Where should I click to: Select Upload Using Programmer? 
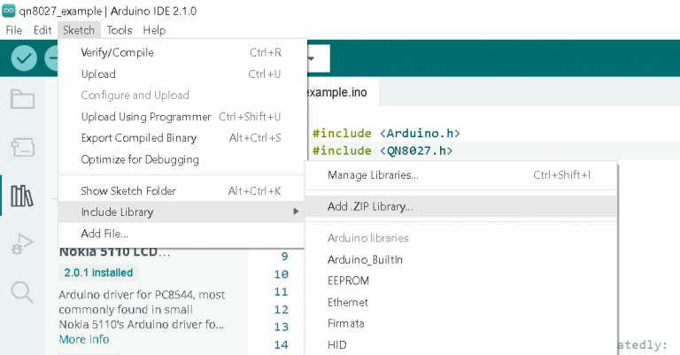click(x=182, y=117)
